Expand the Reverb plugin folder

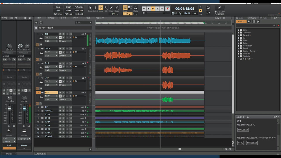[238, 48]
